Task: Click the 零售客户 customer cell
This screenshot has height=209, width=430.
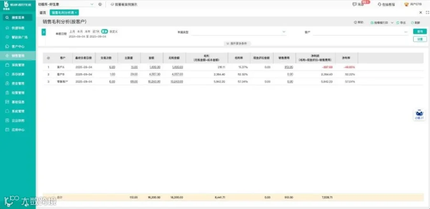Action: pyautogui.click(x=62, y=81)
